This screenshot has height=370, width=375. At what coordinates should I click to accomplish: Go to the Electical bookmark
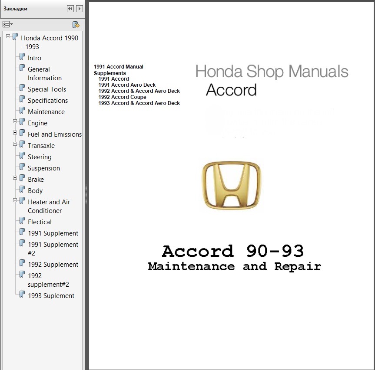point(40,222)
